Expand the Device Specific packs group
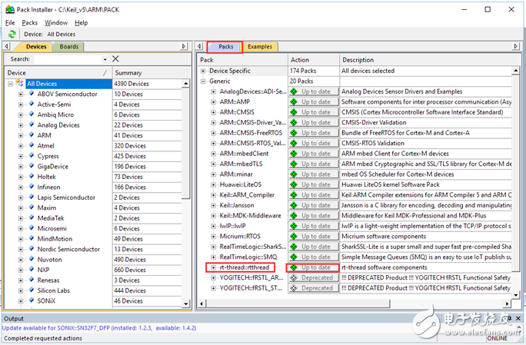Image resolution: width=526 pixels, height=345 pixels. point(203,71)
